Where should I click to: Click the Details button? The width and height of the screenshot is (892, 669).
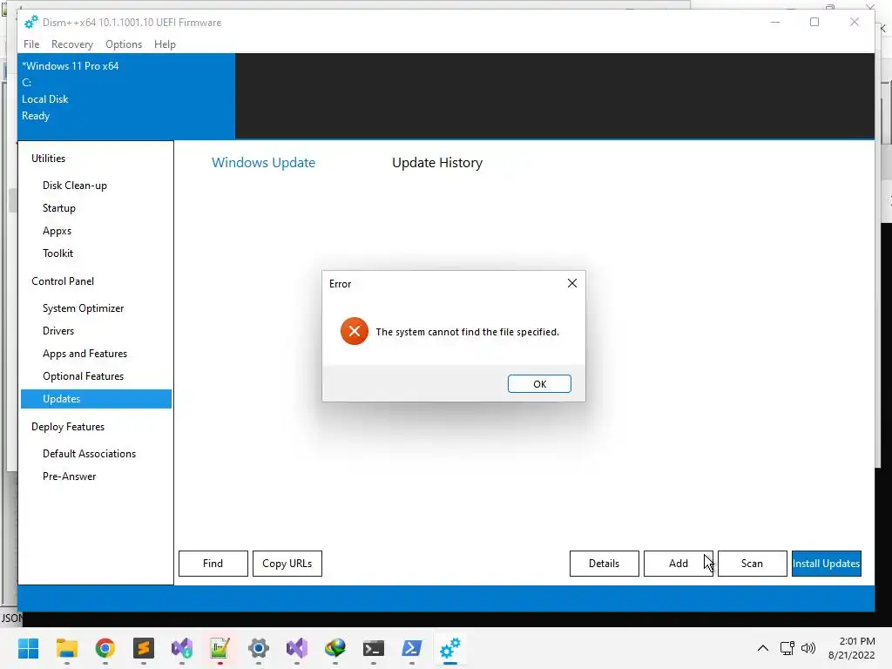(605, 564)
